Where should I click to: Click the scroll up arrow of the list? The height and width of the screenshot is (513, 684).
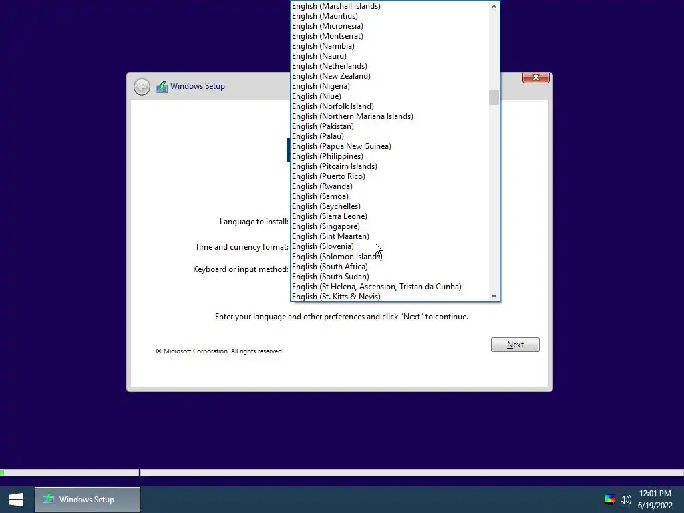494,7
